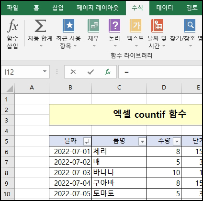Select the cell with date 2022-07-04

pos(70,183)
